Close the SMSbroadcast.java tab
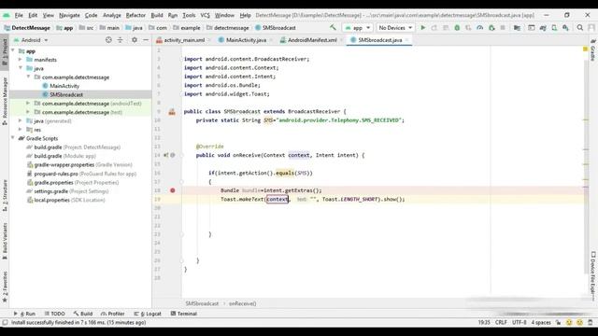This screenshot has height=336, width=598. point(407,40)
